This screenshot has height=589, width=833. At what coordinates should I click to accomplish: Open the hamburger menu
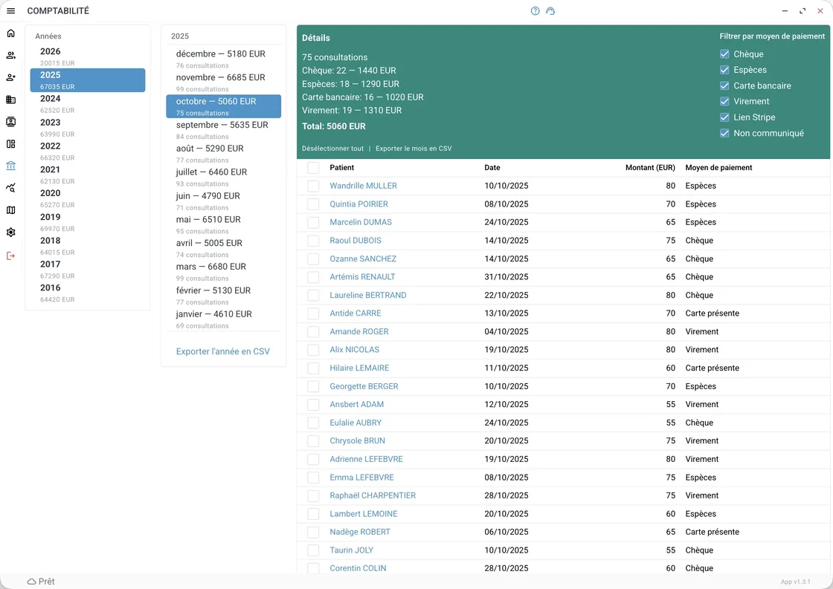(10, 10)
